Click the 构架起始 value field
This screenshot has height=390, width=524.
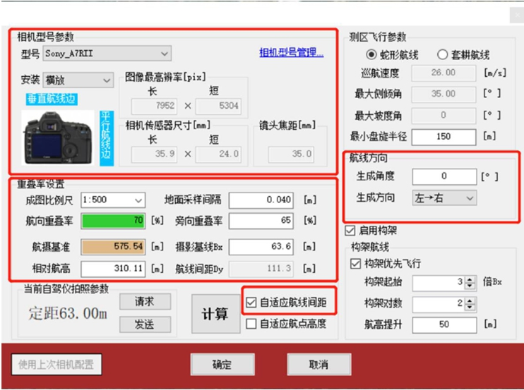coord(439,284)
